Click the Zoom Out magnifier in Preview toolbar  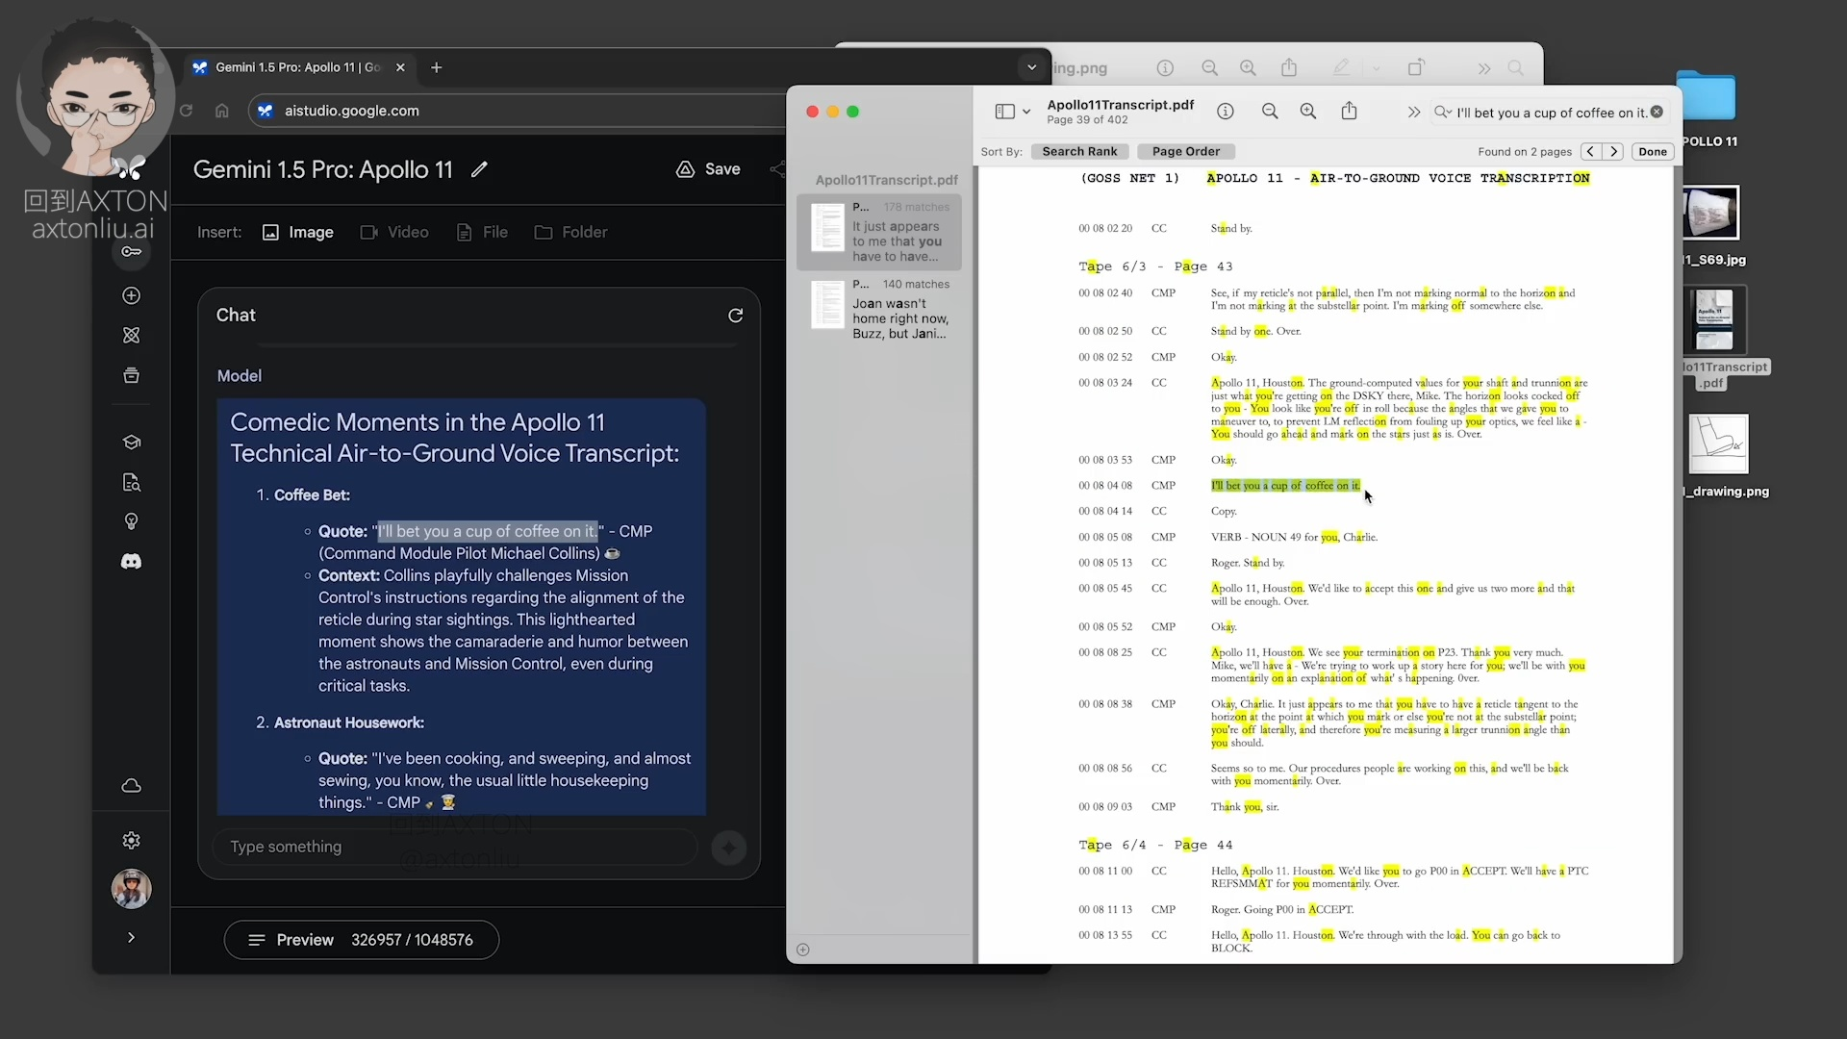tap(1270, 112)
